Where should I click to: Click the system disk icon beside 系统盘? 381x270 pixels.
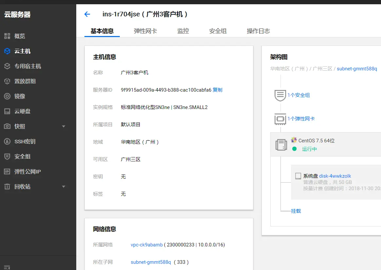click(x=298, y=176)
